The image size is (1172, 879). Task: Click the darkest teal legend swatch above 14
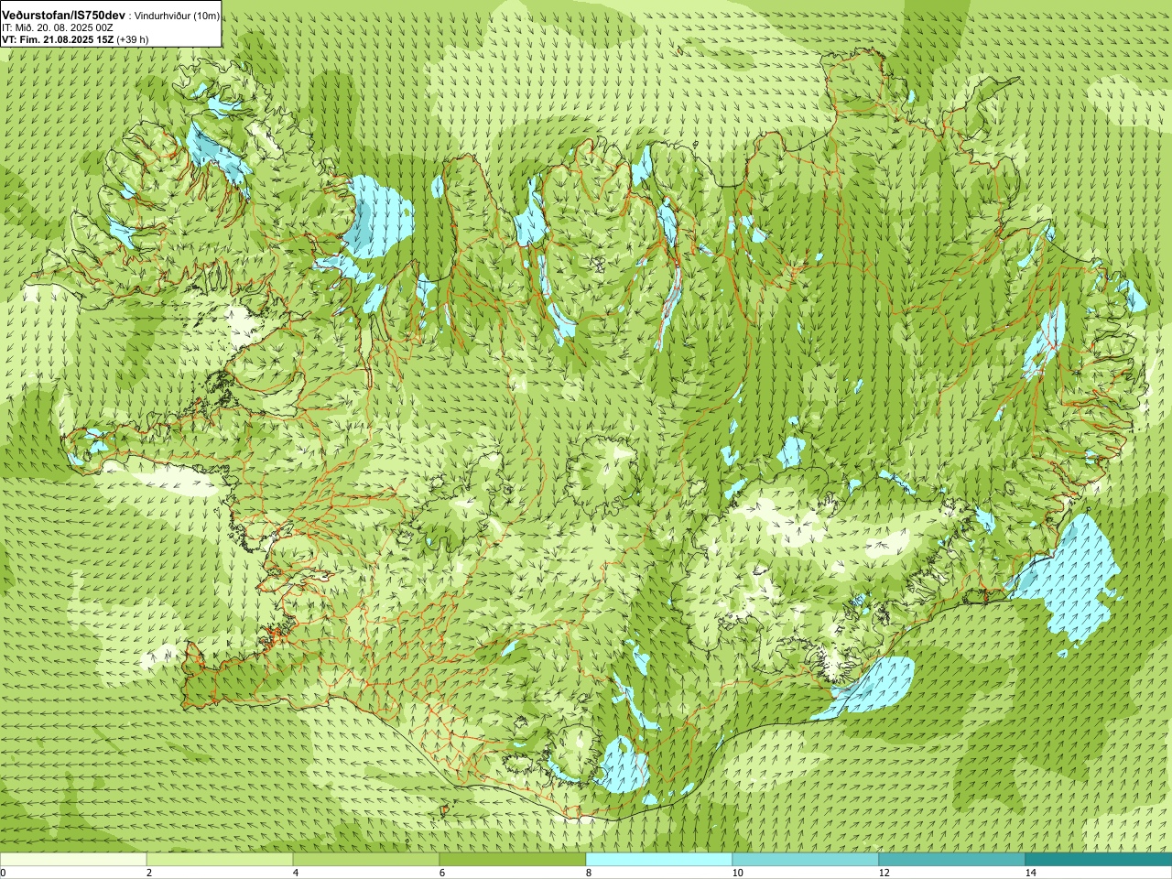(1099, 860)
